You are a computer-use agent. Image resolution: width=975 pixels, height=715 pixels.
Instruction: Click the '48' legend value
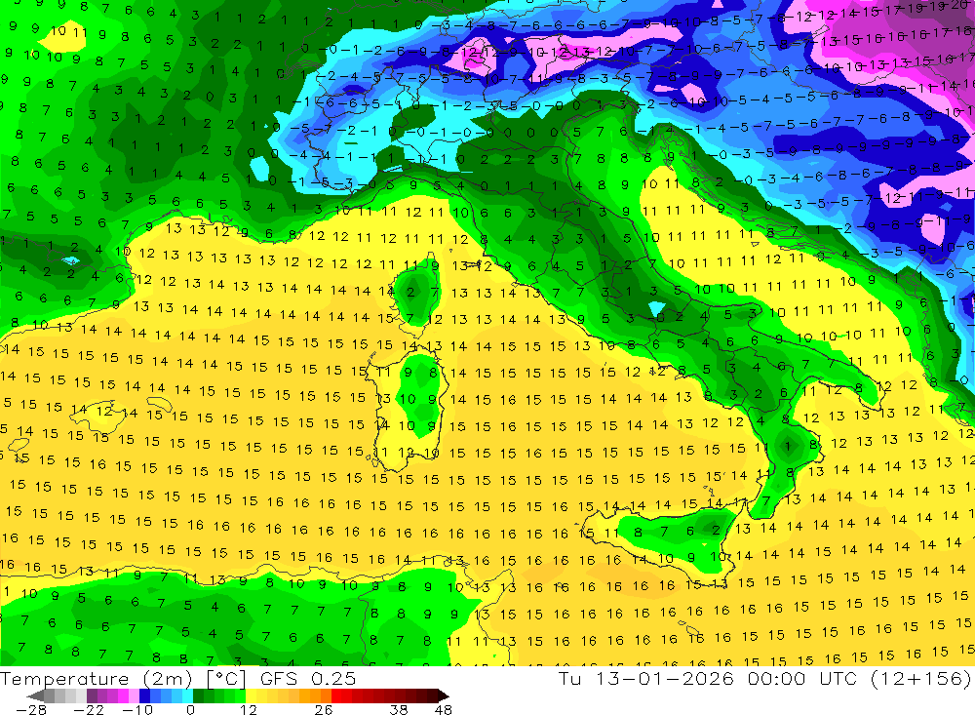(444, 709)
